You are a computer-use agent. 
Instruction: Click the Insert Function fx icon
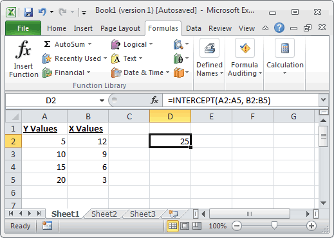pos(23,49)
